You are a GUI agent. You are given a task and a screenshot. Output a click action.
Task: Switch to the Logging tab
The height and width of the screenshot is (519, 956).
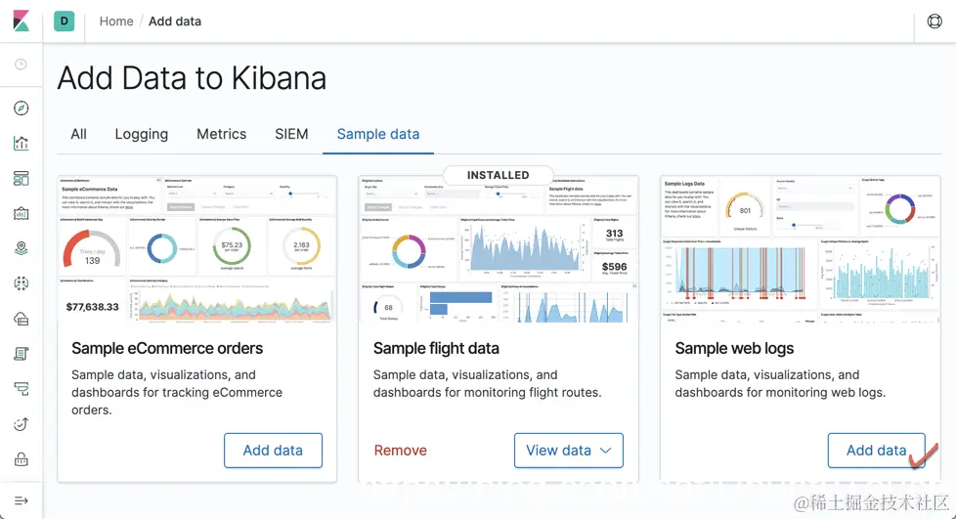point(142,134)
